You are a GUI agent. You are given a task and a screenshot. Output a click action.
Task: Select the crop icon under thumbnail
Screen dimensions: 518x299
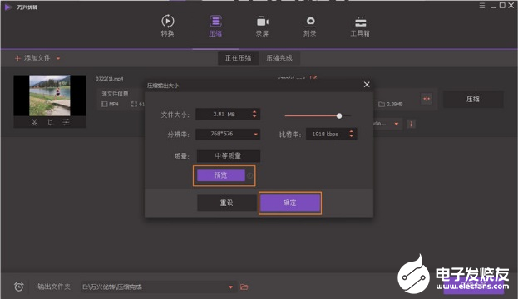(50, 122)
